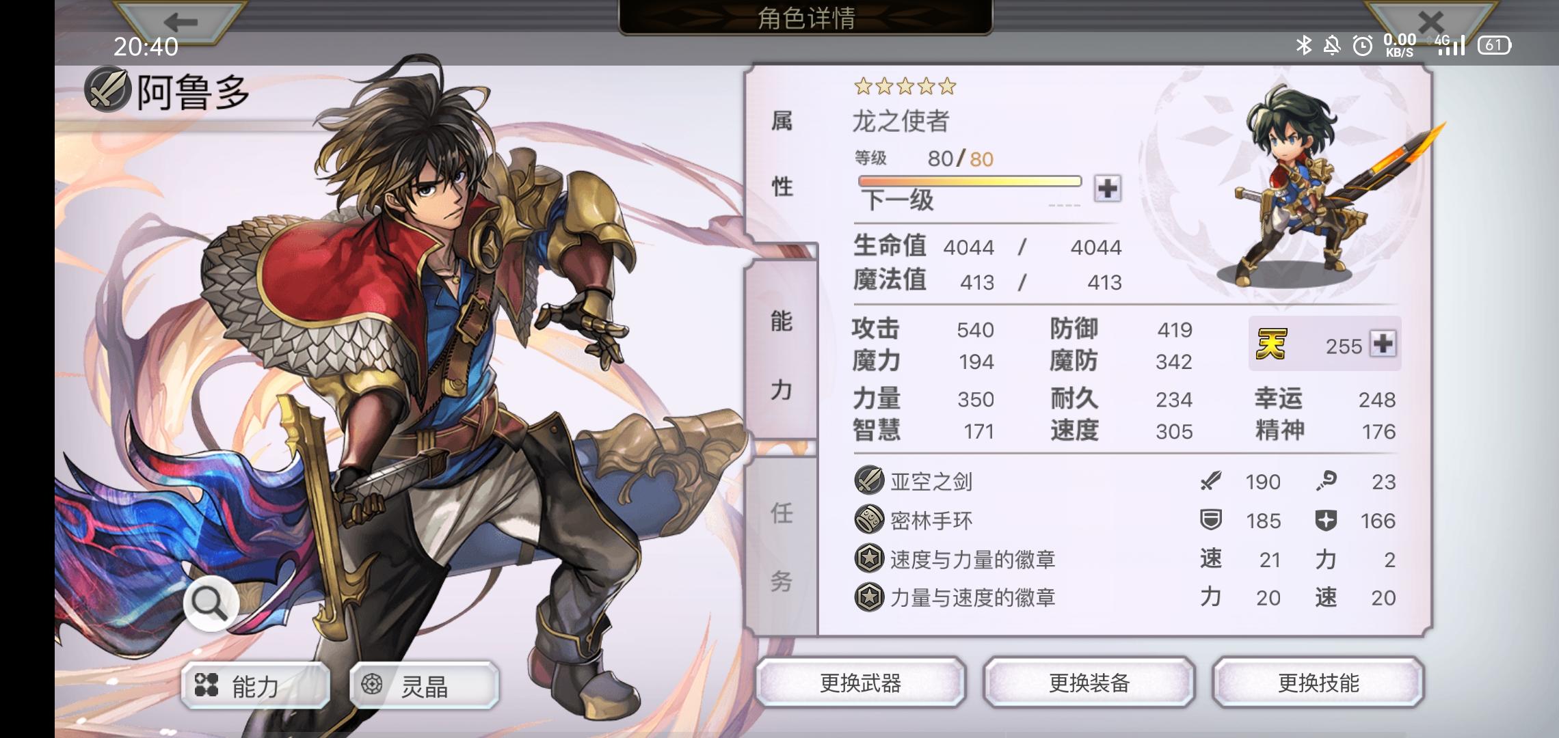Click the 更换技能 button
The image size is (1559, 738).
click(1318, 683)
